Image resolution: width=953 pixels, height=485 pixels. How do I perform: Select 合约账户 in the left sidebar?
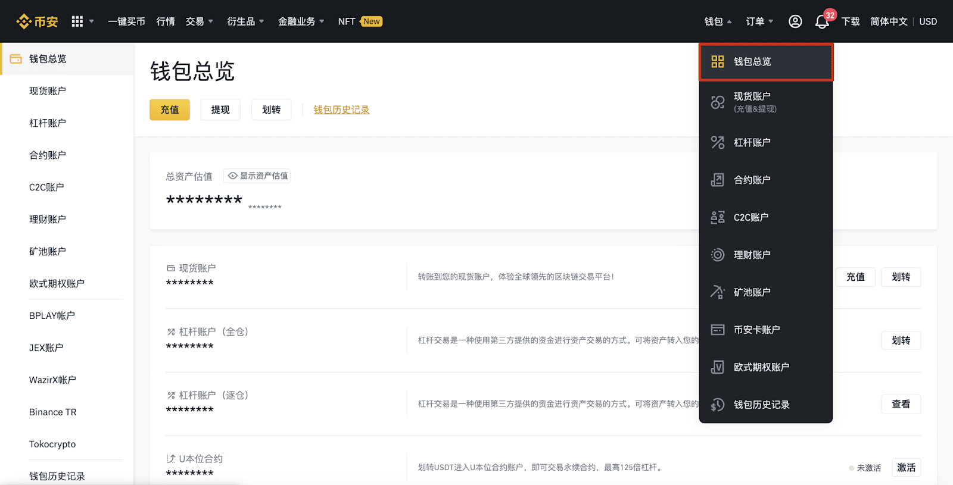[67, 155]
